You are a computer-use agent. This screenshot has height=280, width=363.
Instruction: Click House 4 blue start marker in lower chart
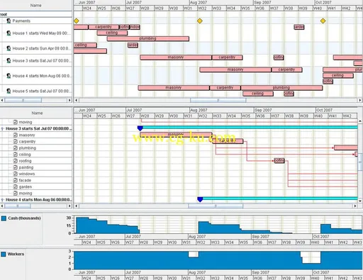[200, 199]
